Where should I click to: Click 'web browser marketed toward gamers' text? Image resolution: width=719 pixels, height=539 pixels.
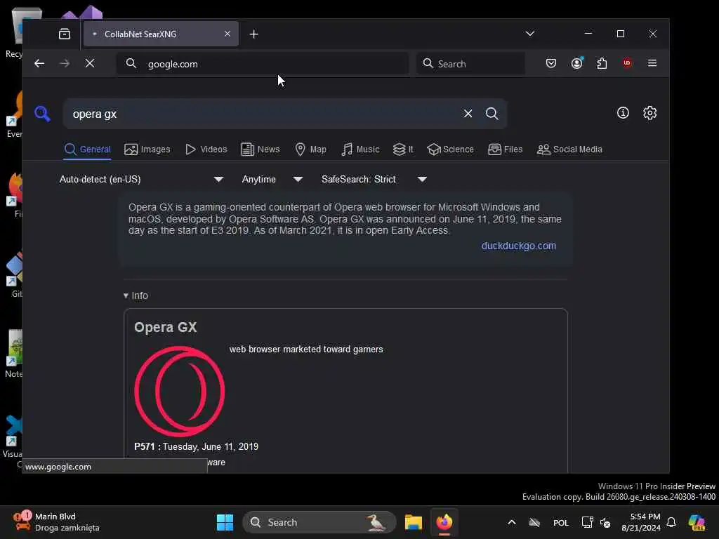(x=306, y=350)
